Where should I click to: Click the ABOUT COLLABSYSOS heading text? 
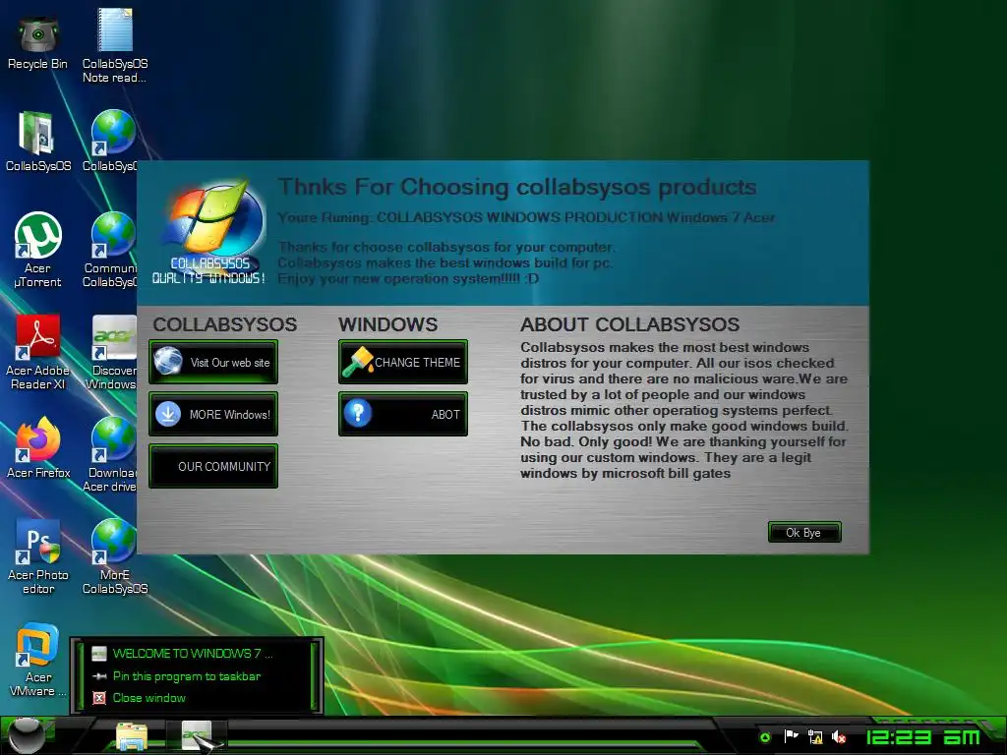[x=630, y=324]
